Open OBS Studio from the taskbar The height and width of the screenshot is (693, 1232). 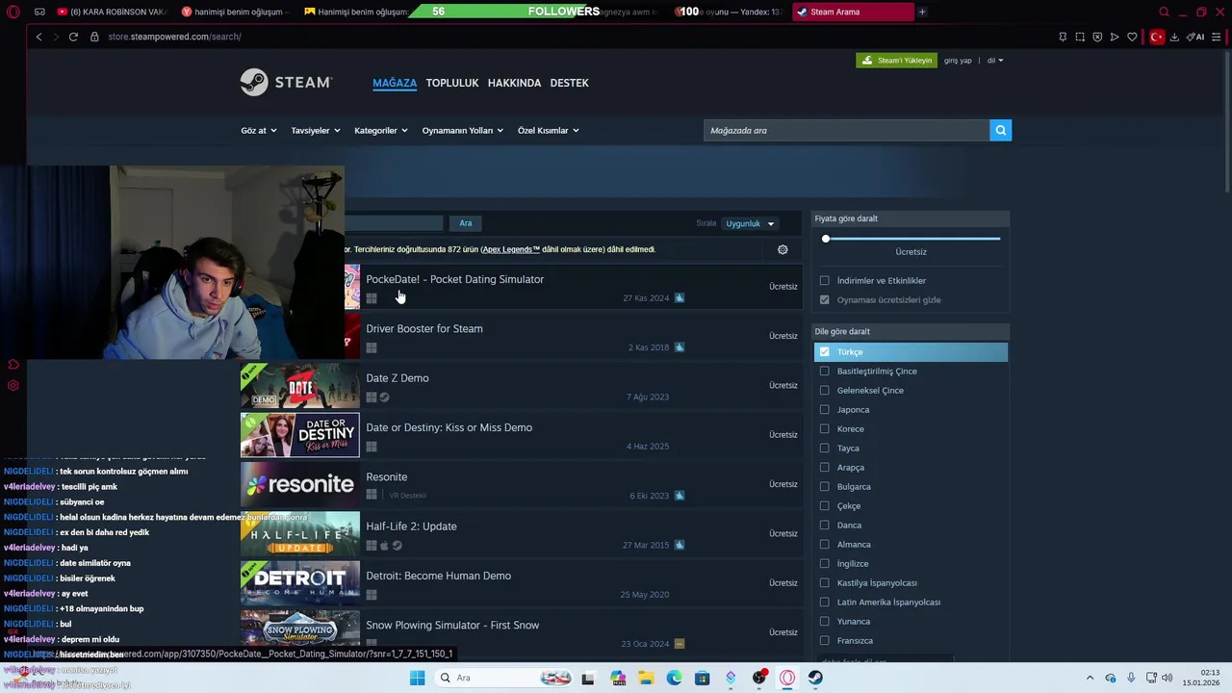coord(759,678)
